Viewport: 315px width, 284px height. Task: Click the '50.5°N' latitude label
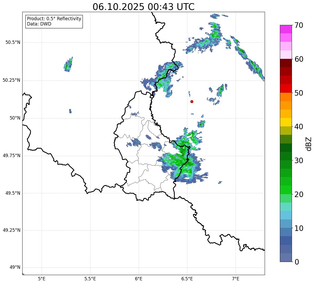click(13, 42)
